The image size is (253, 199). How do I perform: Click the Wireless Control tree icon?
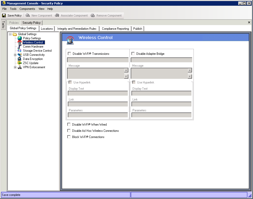click(20, 42)
